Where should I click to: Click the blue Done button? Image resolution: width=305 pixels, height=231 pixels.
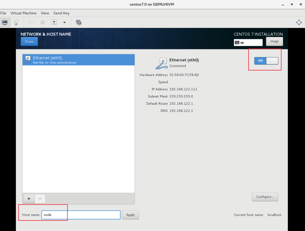tap(29, 41)
